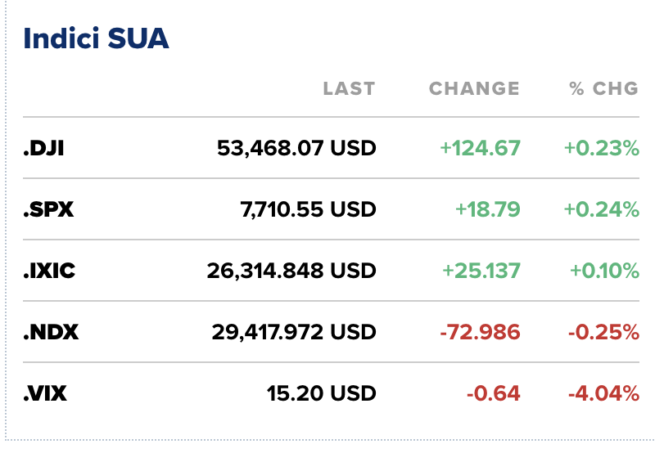The width and height of the screenshot is (655, 453).
Task: Open the .SPX index quote
Action: pos(48,209)
